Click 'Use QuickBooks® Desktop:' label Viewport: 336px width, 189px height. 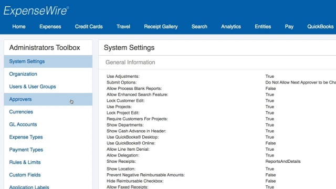pos(133,137)
